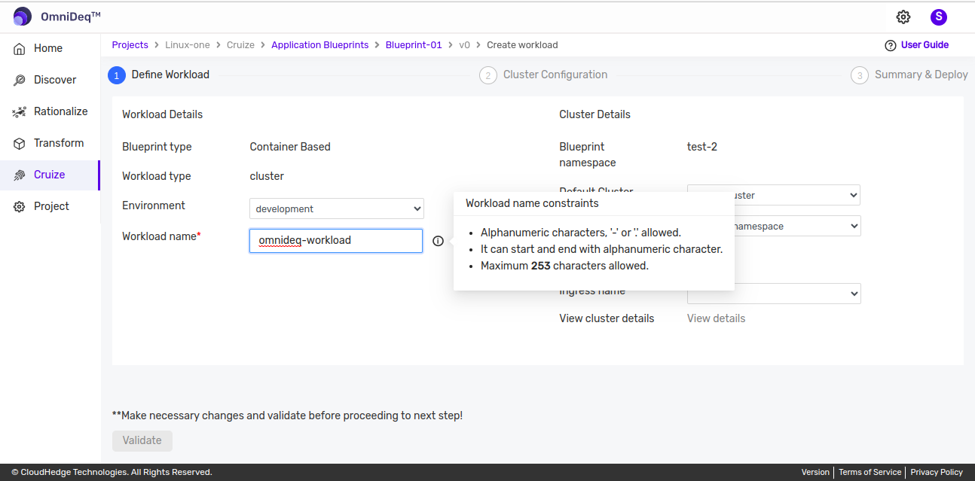975x481 pixels.
Task: Click Linux-one breadcrumb
Action: [x=188, y=45]
